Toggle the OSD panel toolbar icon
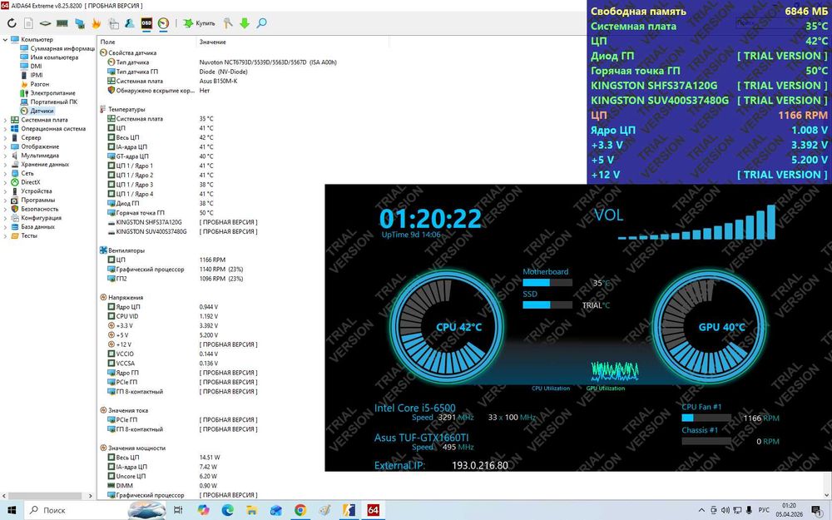This screenshot has height=520, width=832. pos(146,23)
